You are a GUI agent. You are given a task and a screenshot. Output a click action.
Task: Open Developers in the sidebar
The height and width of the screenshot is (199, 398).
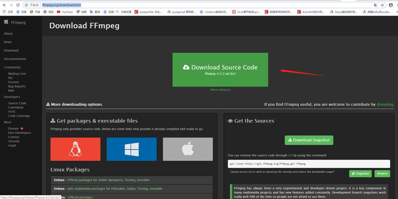click(12, 97)
